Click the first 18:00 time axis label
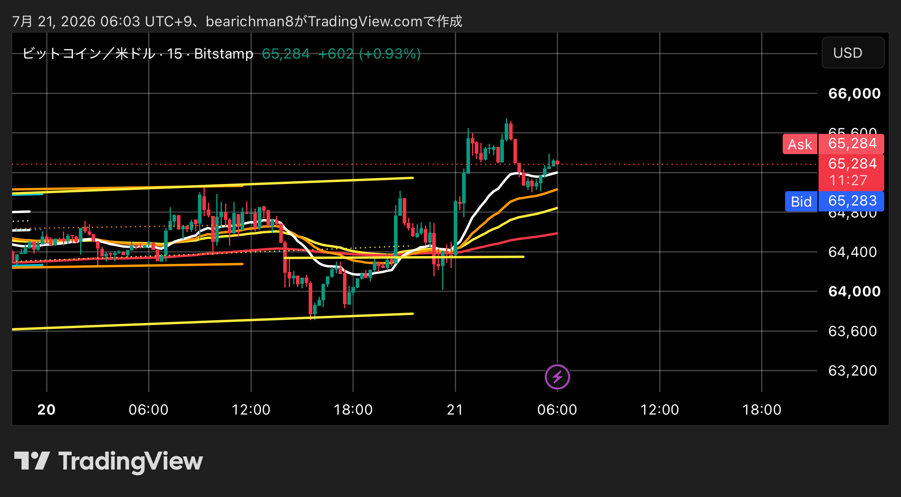The image size is (901, 497). pyautogui.click(x=353, y=410)
